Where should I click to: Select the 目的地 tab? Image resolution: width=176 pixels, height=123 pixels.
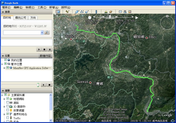click(x=7, y=17)
